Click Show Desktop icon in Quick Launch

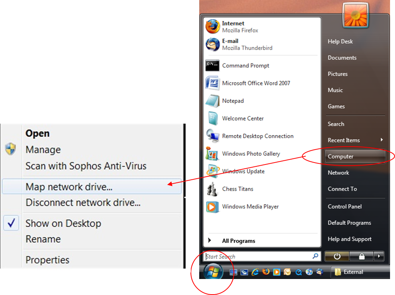point(233,272)
